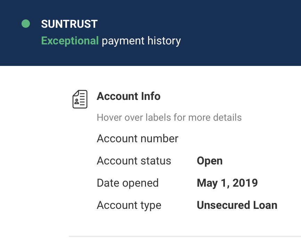Select the person symbol on the account icon
Screen dimensions: 301x238
pos(76,102)
